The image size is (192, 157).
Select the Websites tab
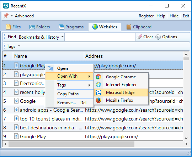(105, 27)
